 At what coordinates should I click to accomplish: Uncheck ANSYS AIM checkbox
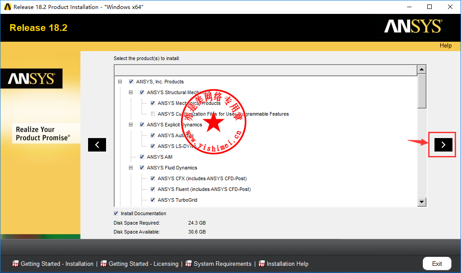tap(142, 157)
